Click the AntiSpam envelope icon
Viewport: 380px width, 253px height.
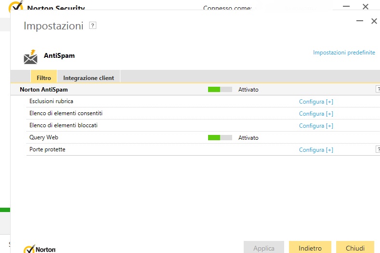[x=30, y=57]
